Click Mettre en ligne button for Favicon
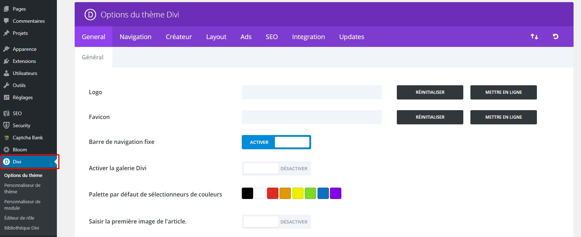The image size is (581, 237). (503, 117)
